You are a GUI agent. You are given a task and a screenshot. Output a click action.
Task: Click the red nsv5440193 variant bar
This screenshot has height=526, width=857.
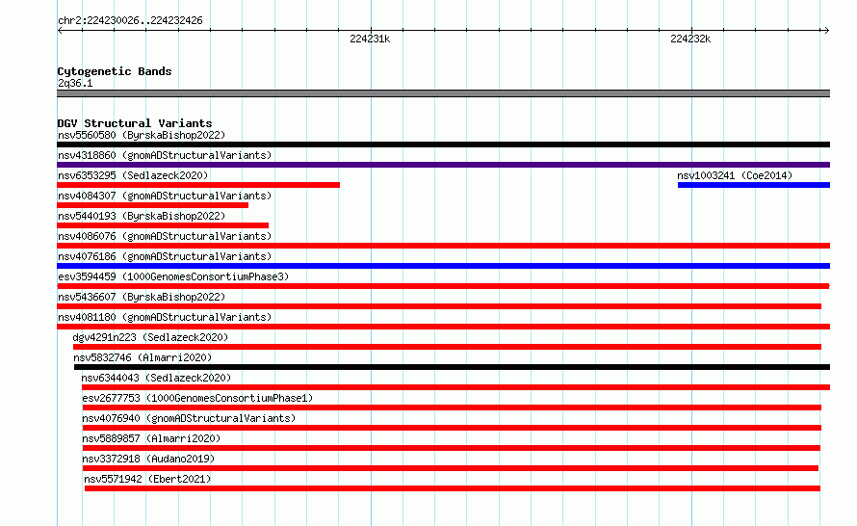click(x=163, y=225)
